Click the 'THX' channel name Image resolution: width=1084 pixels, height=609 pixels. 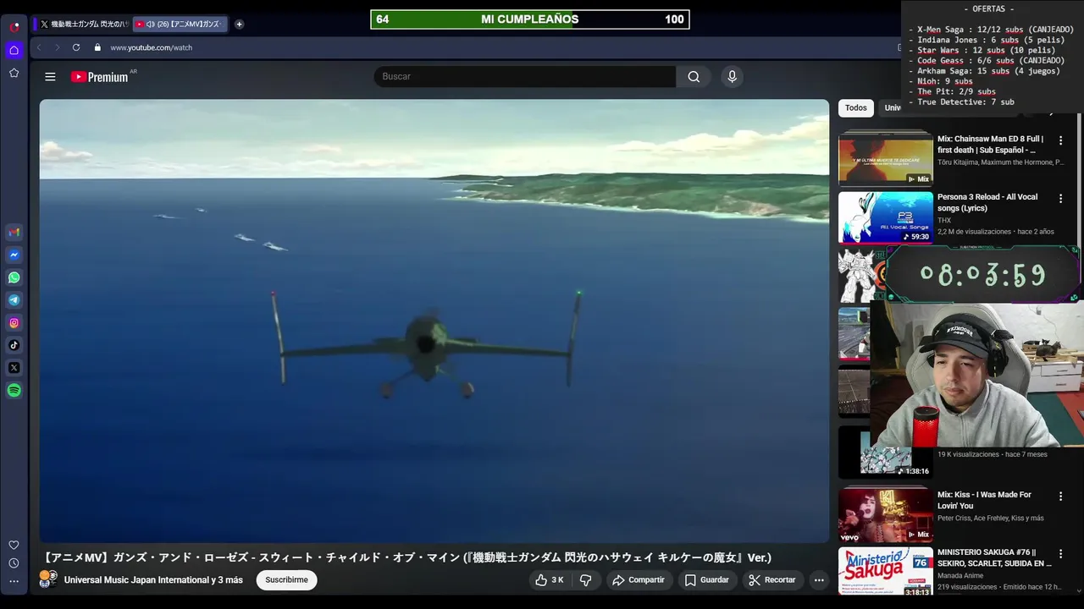click(x=944, y=220)
